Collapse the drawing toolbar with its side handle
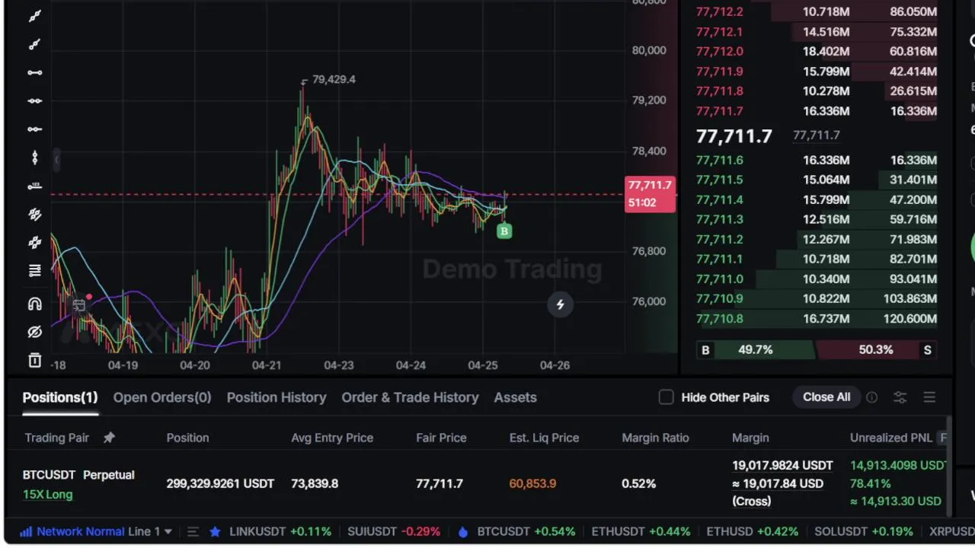The width and height of the screenshot is (975, 548). pos(56,158)
